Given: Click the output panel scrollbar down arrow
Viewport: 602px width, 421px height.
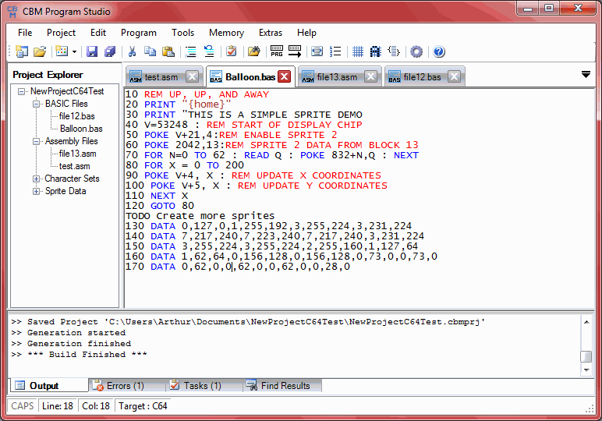Looking at the screenshot, I should (x=586, y=370).
